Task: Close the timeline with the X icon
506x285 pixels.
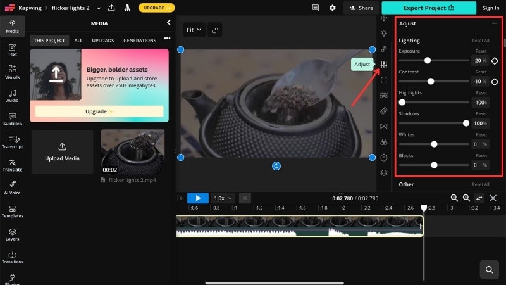Action: (493, 198)
